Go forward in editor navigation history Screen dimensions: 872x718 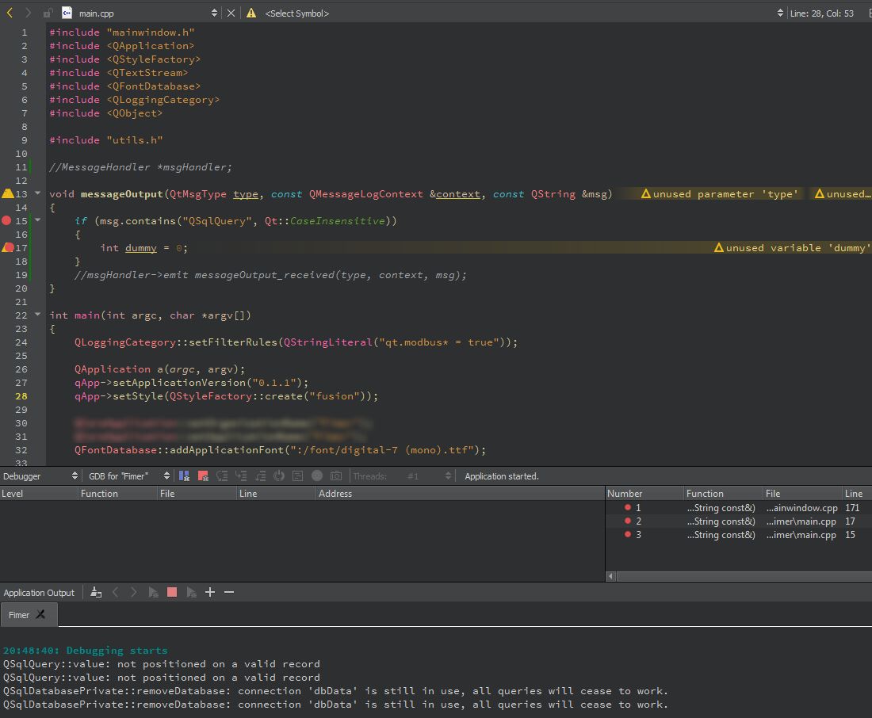28,13
